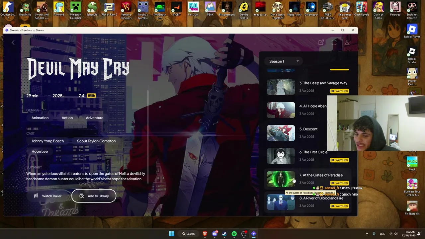Open cast member Johnny Yong Bosch
The width and height of the screenshot is (425, 239).
[x=47, y=141]
